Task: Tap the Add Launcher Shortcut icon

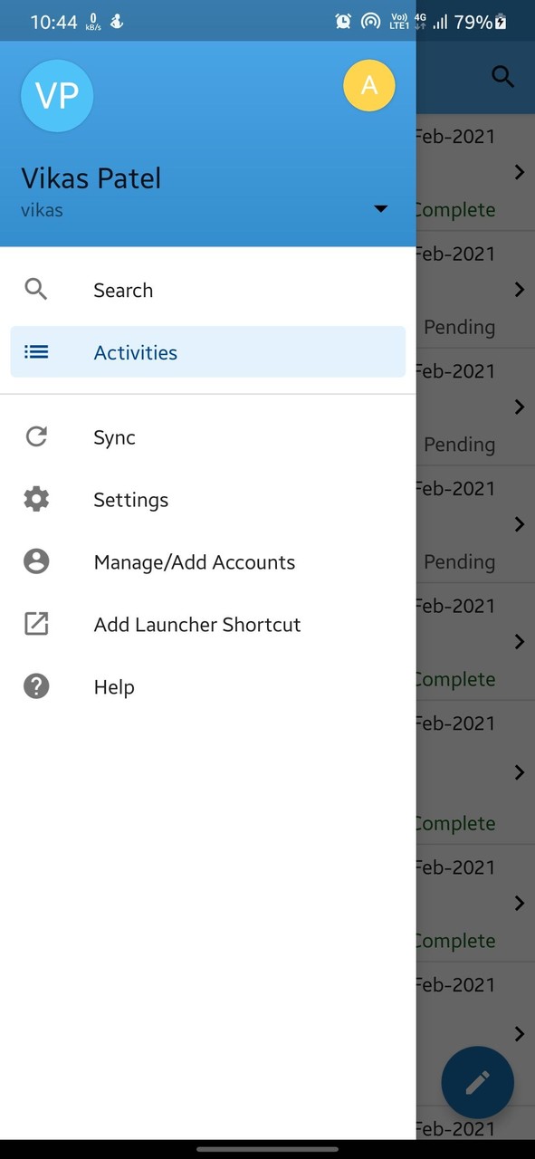Action: click(x=36, y=624)
